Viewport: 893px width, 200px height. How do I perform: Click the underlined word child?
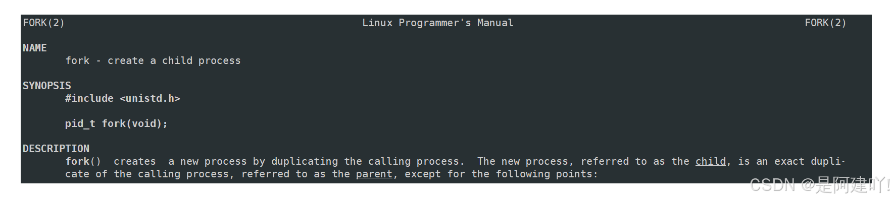click(x=711, y=161)
